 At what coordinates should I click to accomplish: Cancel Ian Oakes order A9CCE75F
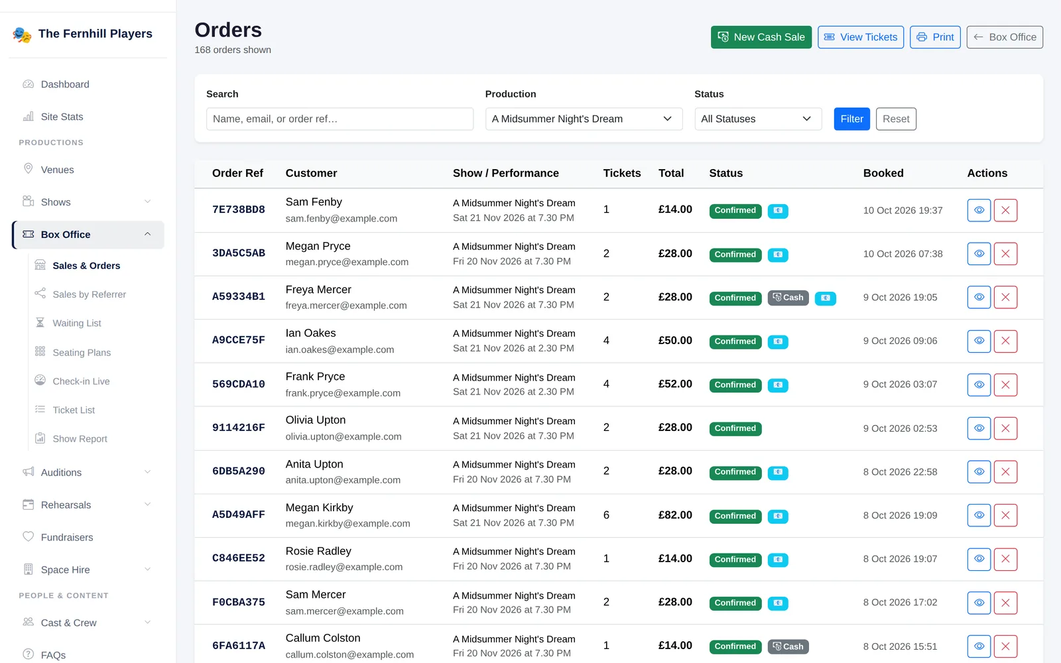(1005, 341)
